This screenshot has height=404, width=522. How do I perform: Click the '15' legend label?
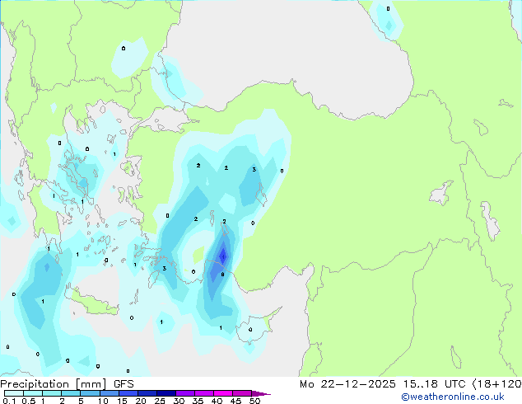pos(122,401)
